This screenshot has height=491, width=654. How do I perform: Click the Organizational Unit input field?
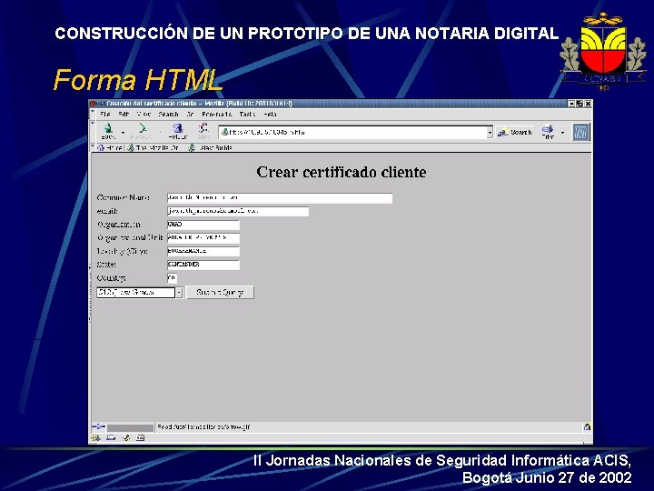(203, 238)
